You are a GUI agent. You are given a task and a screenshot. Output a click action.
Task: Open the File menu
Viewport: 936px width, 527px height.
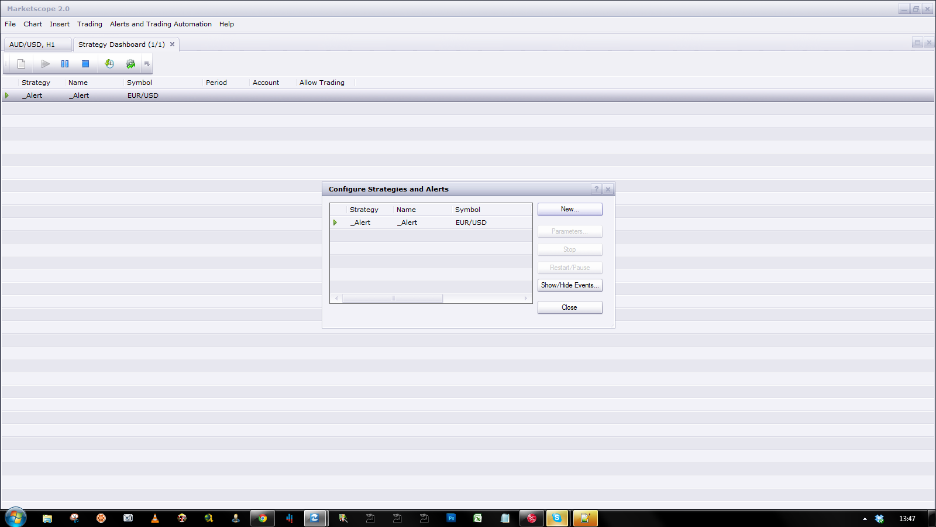11,24
